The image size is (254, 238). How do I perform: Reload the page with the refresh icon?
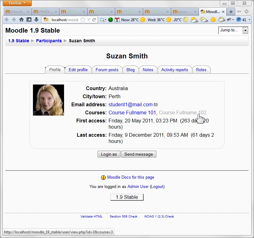94,20
